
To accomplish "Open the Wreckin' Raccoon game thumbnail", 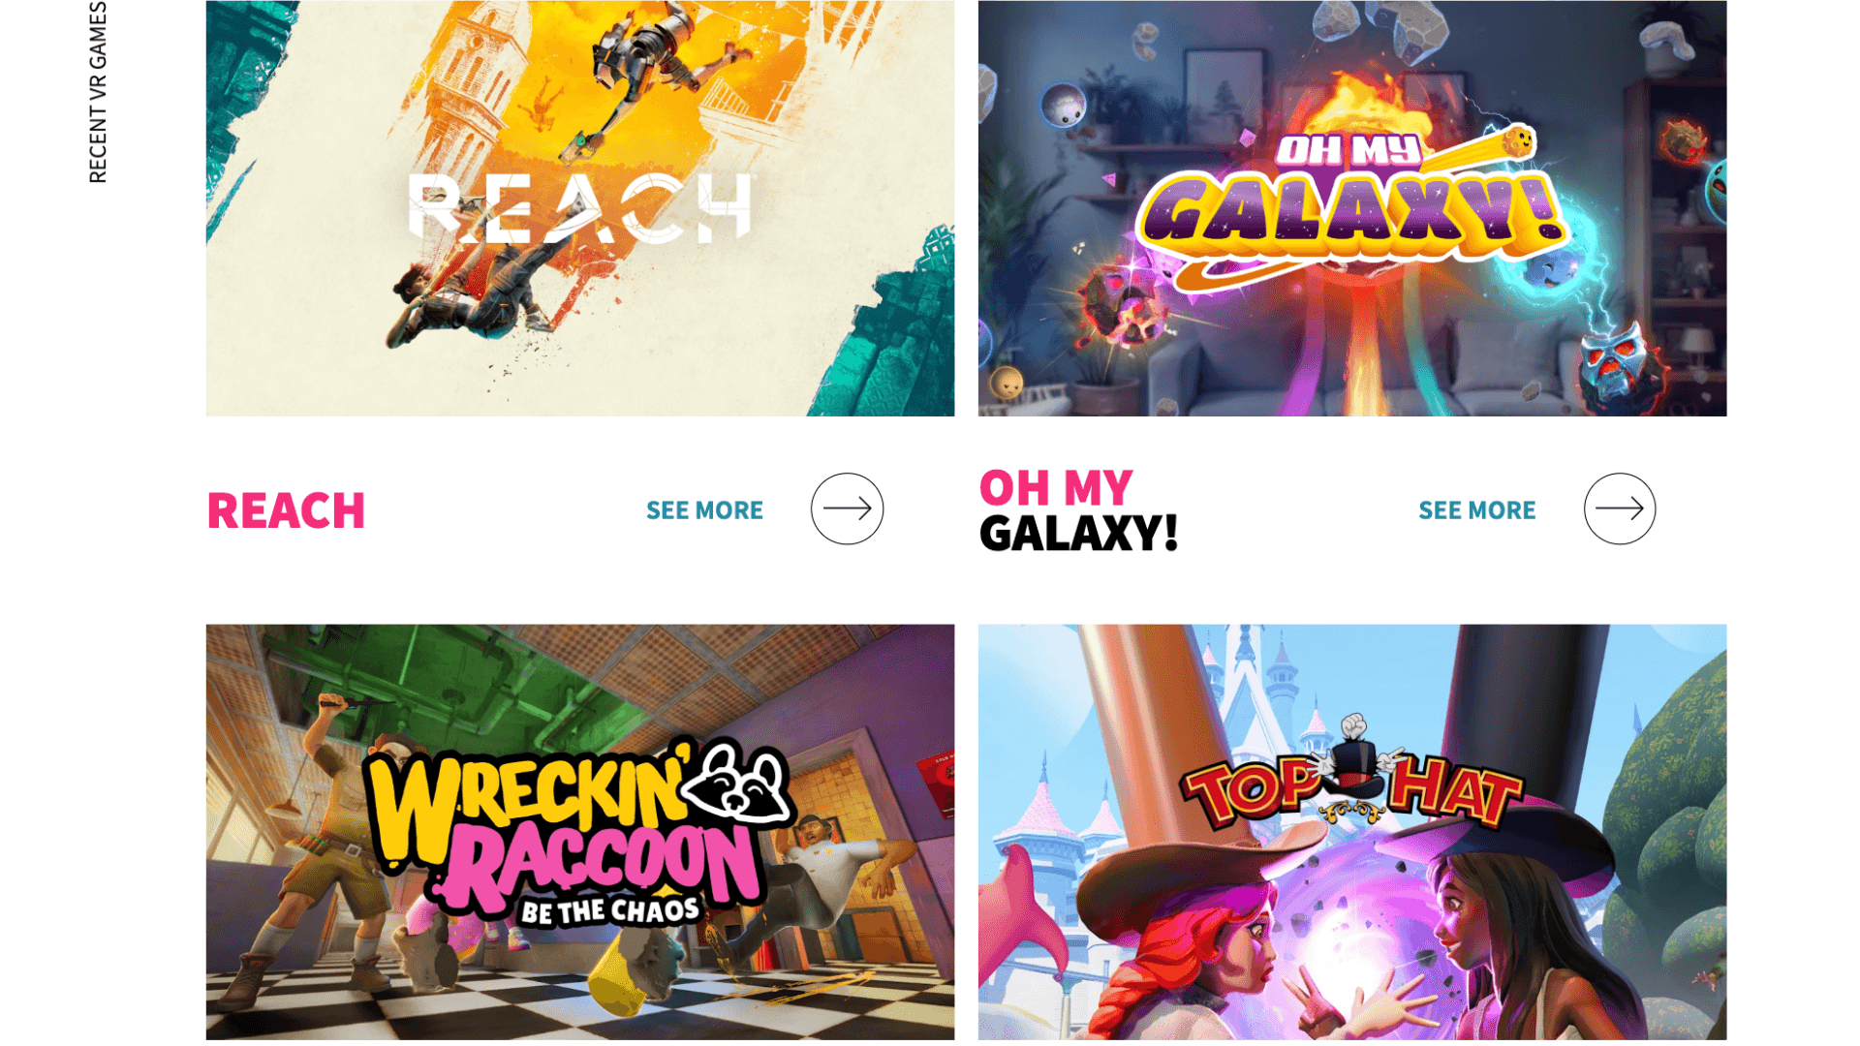I will click(x=579, y=832).
